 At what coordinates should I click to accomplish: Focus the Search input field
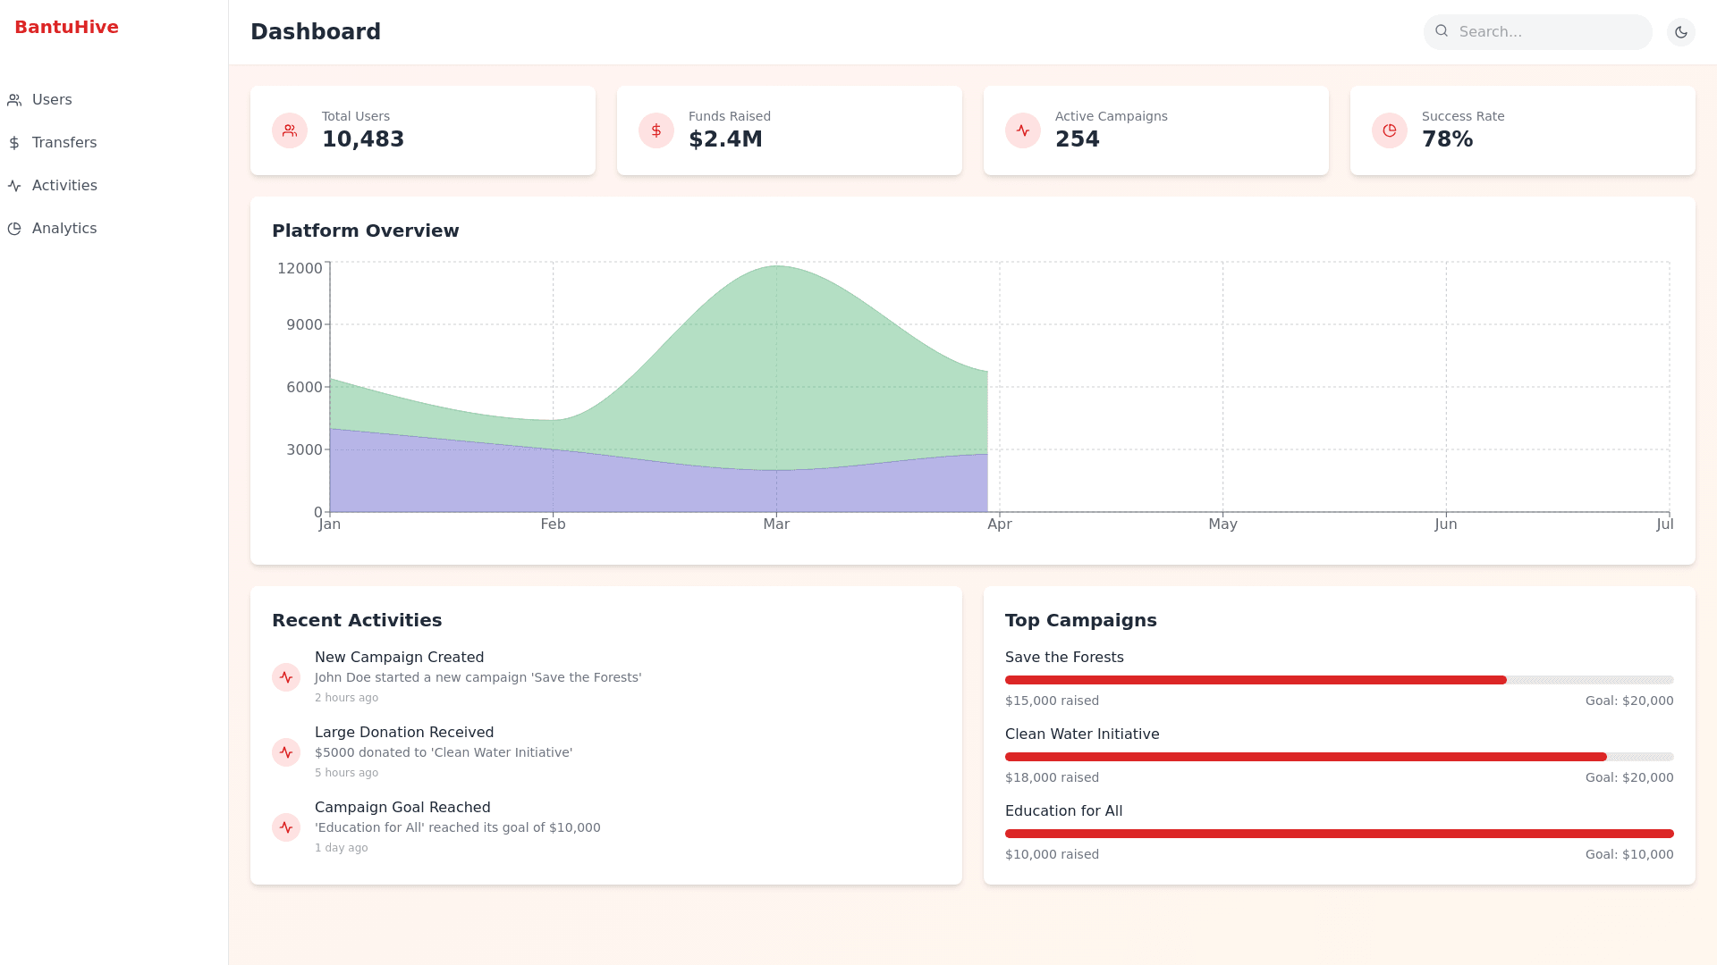(1552, 32)
